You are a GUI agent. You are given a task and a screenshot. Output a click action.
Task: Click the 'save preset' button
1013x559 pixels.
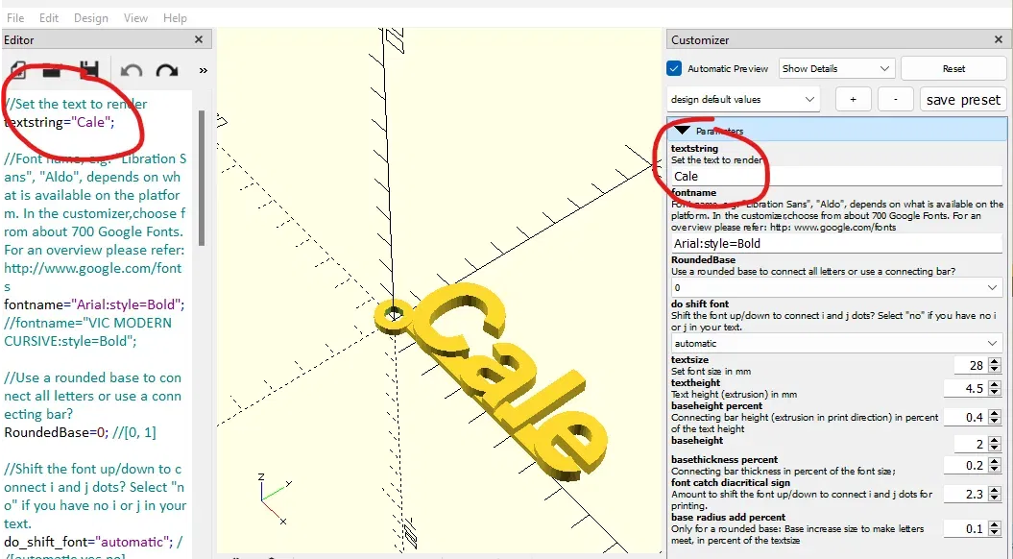tap(963, 100)
